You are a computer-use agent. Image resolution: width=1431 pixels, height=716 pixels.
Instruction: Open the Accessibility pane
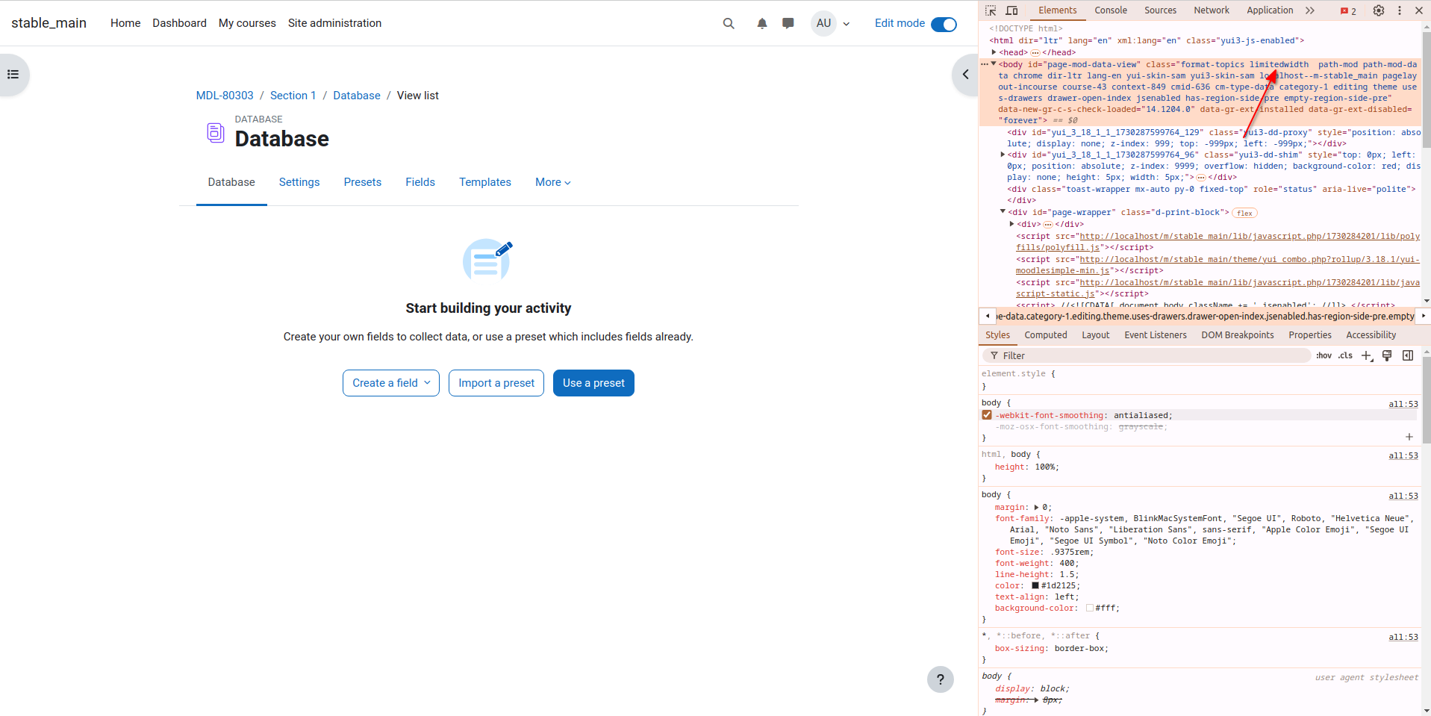(1371, 335)
